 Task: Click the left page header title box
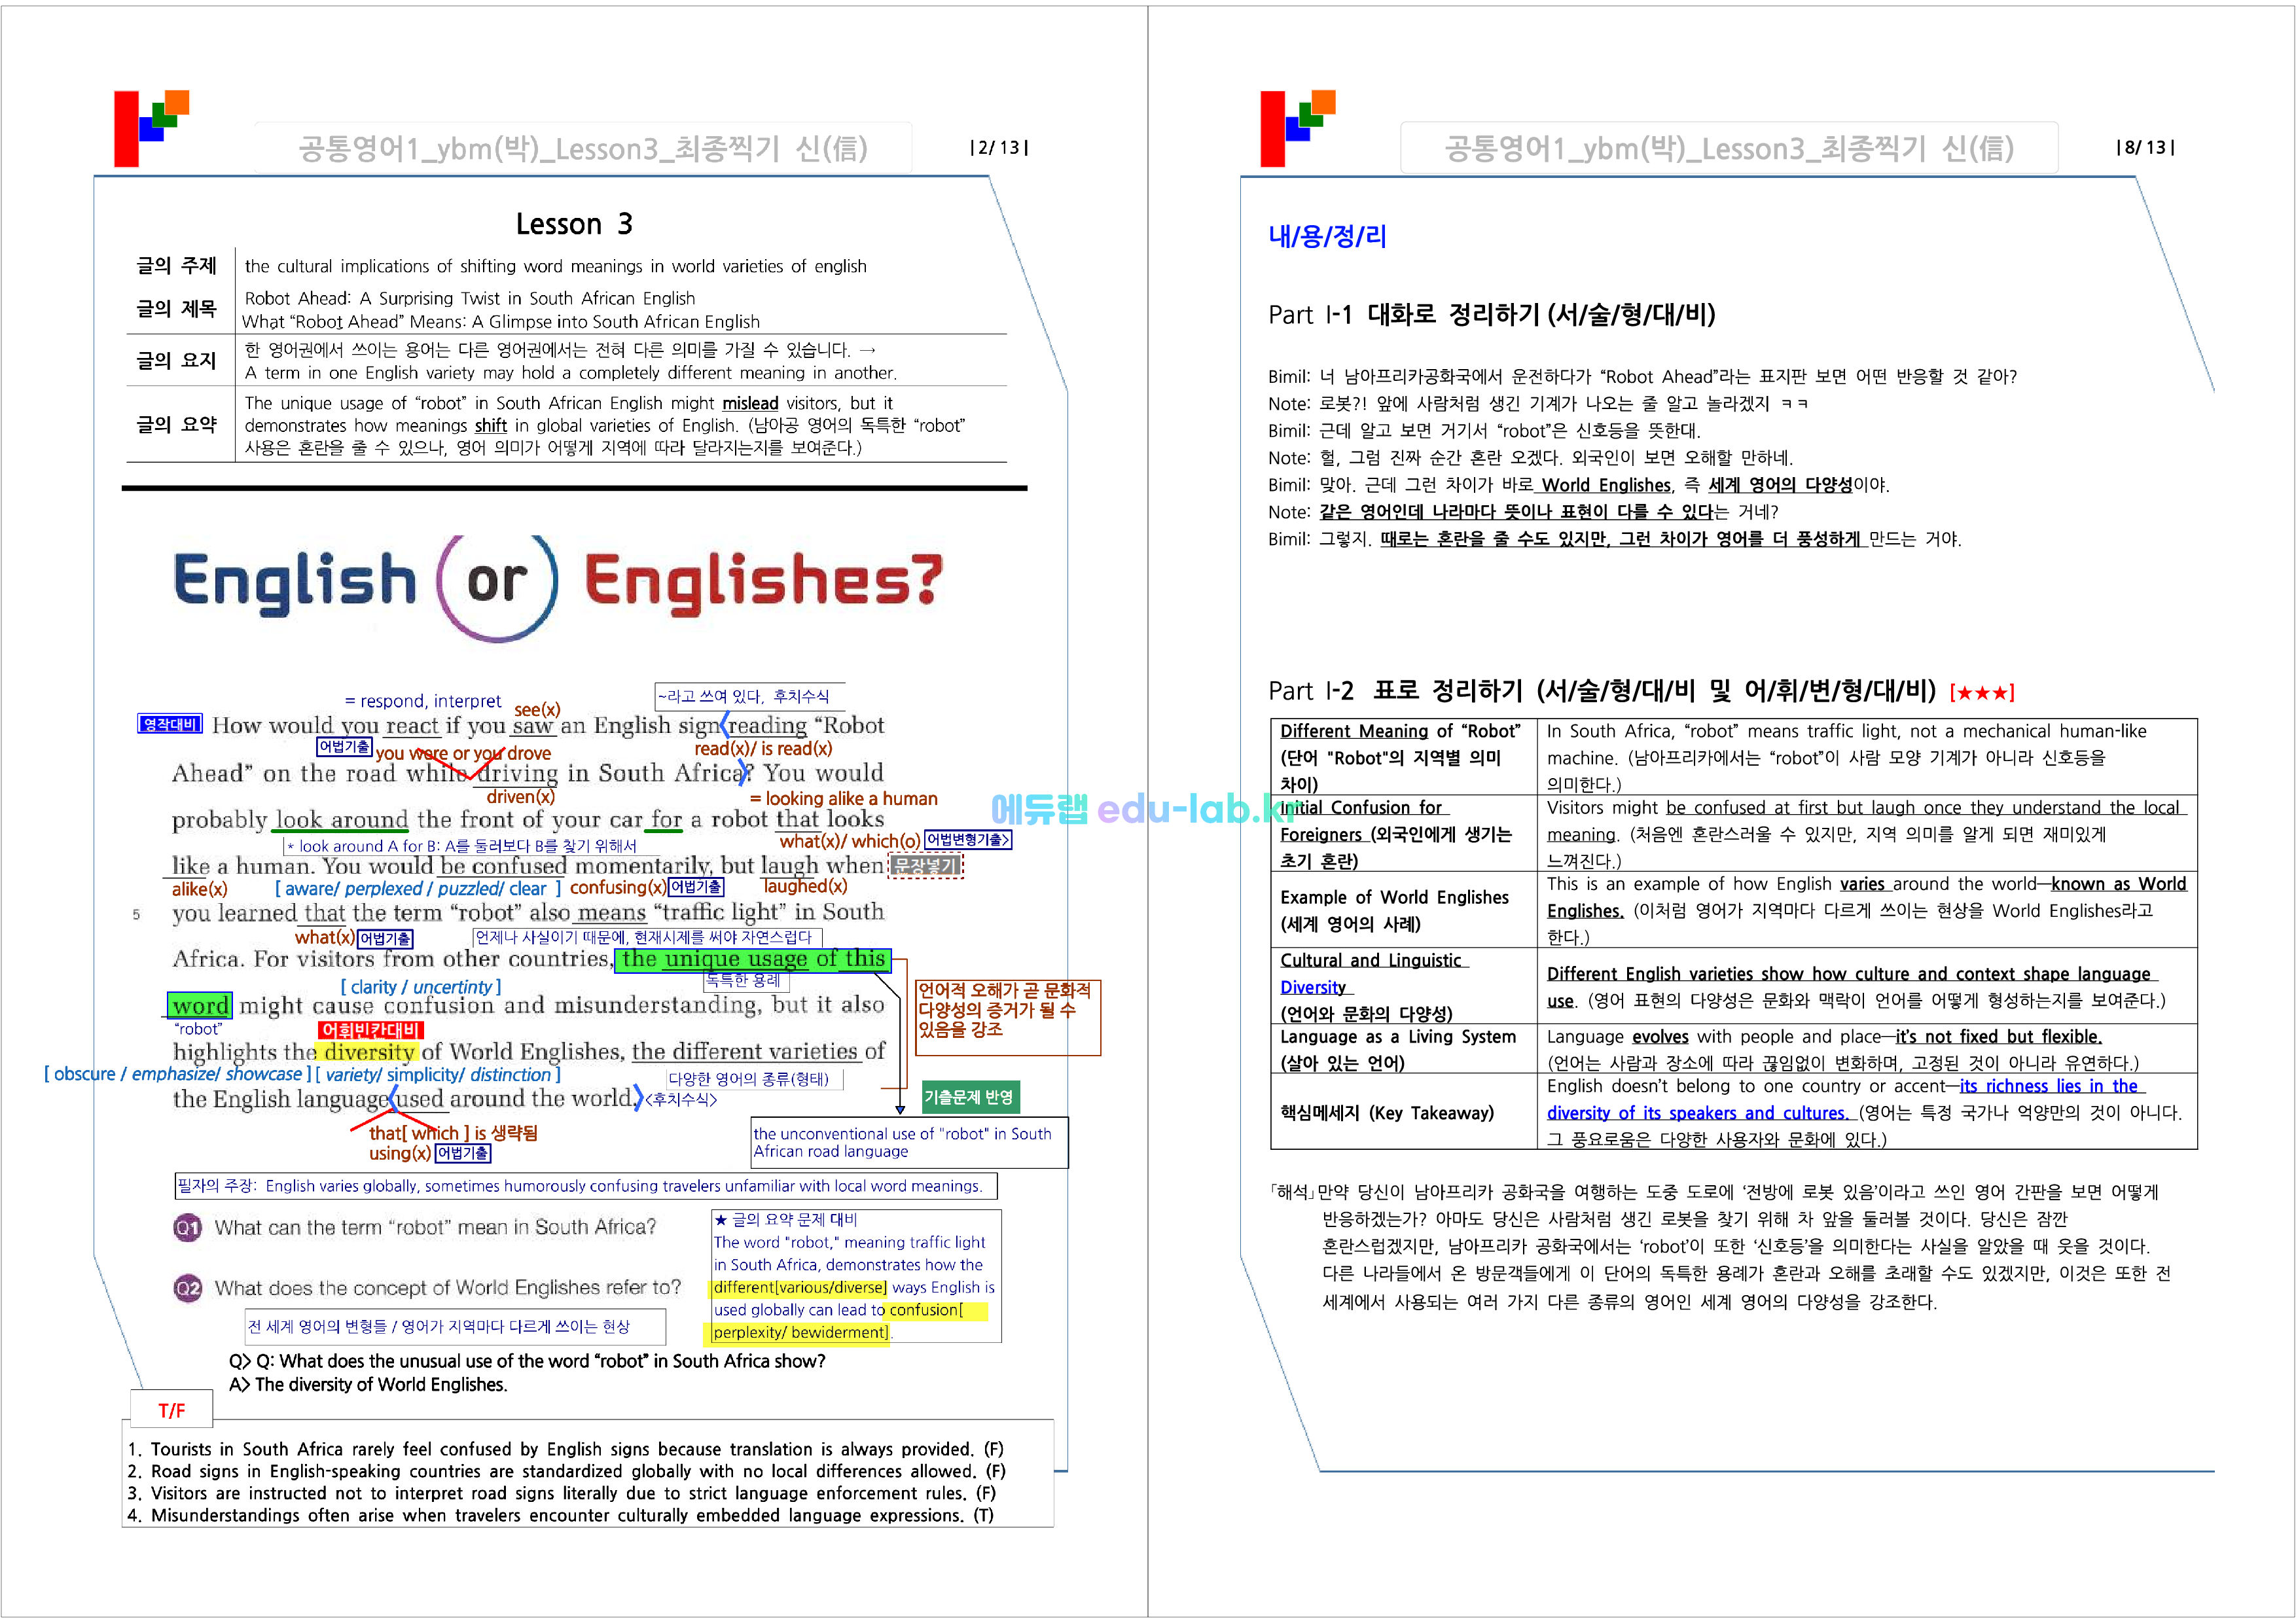[582, 148]
